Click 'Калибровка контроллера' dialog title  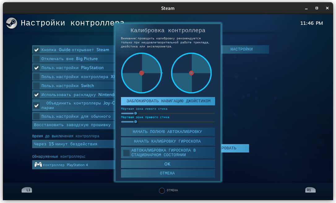coord(168,30)
